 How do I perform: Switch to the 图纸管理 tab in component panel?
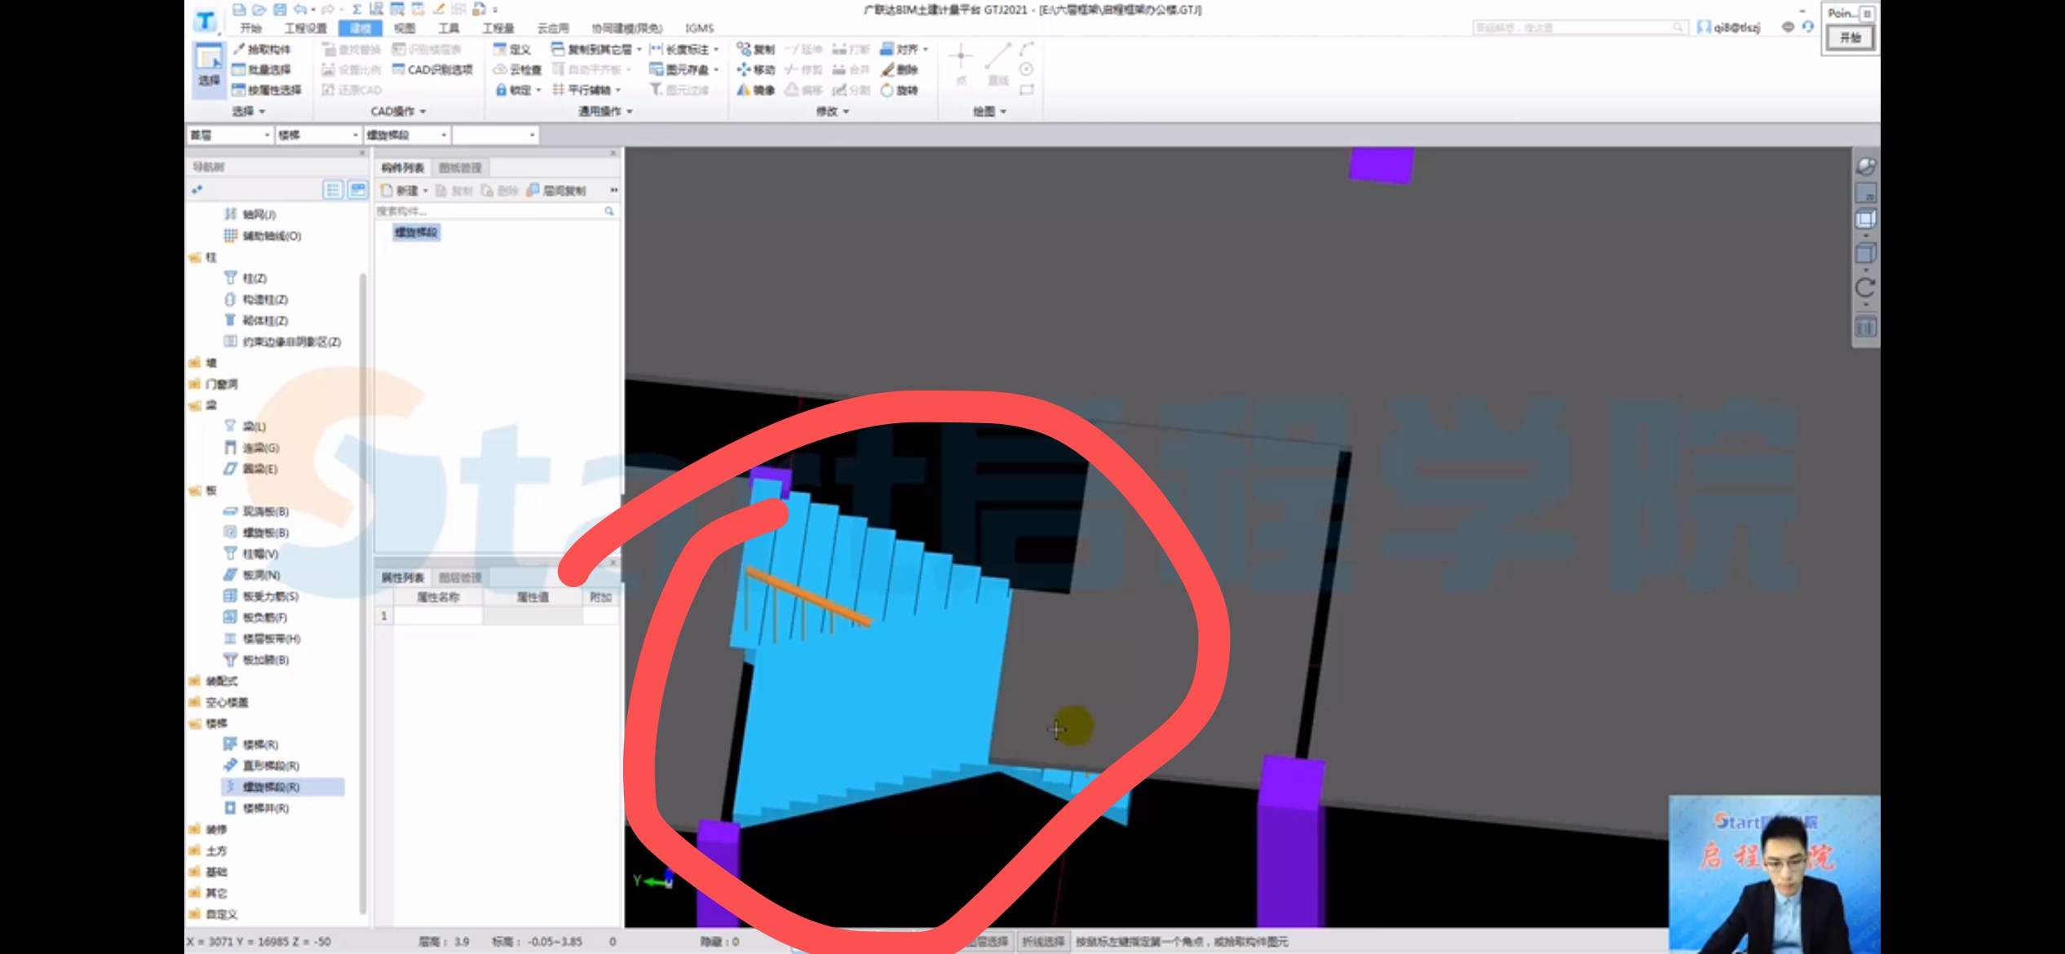click(460, 167)
